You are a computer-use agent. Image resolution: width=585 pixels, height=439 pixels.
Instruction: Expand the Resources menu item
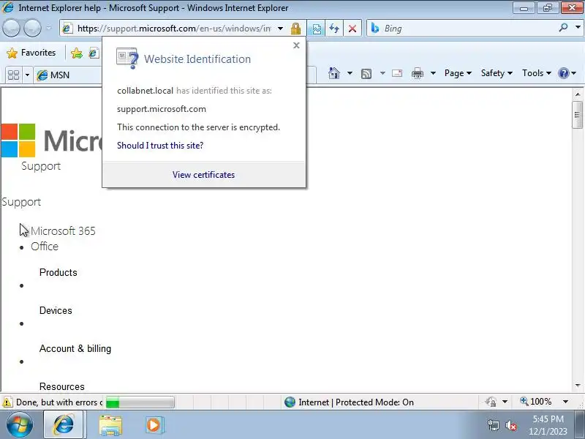[62, 386]
